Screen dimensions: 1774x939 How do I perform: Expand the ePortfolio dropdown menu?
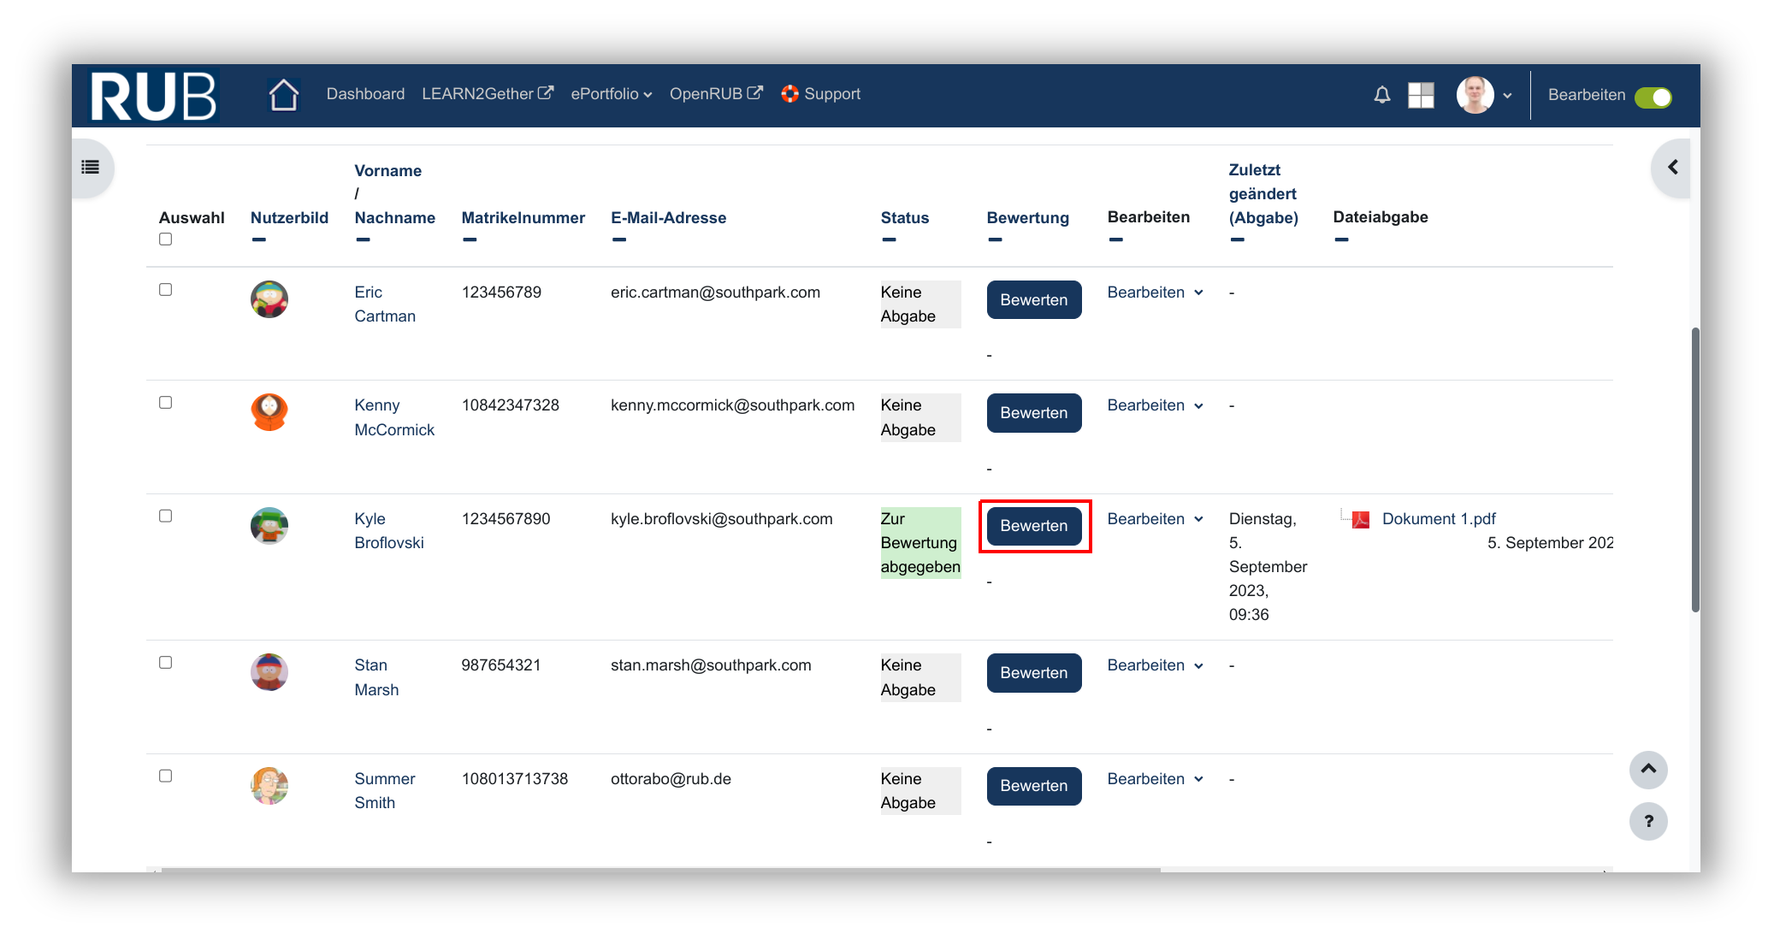pyautogui.click(x=611, y=94)
